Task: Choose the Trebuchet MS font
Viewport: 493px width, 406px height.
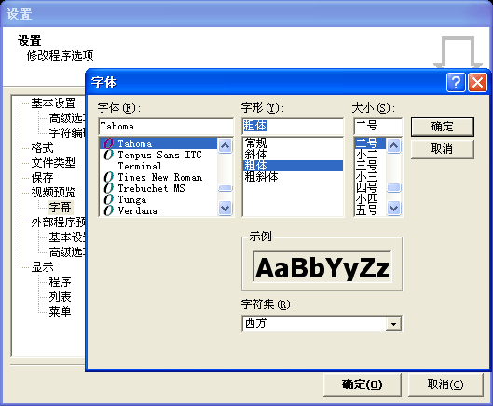Action: [x=158, y=188]
